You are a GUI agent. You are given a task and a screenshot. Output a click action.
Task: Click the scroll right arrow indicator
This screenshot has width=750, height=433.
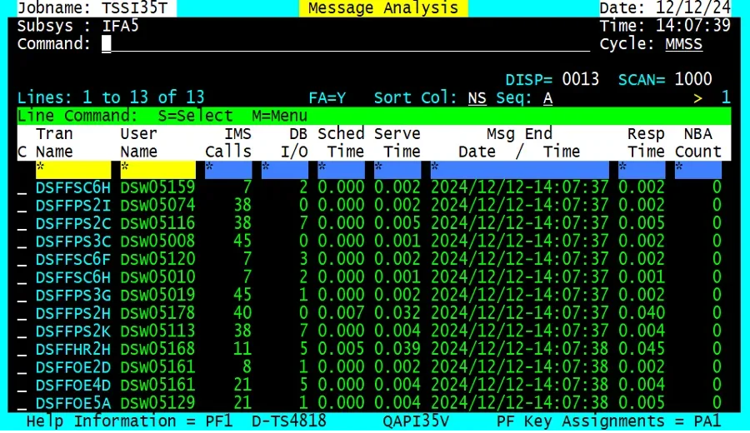point(697,97)
